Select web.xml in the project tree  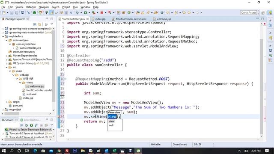tap(30, 94)
